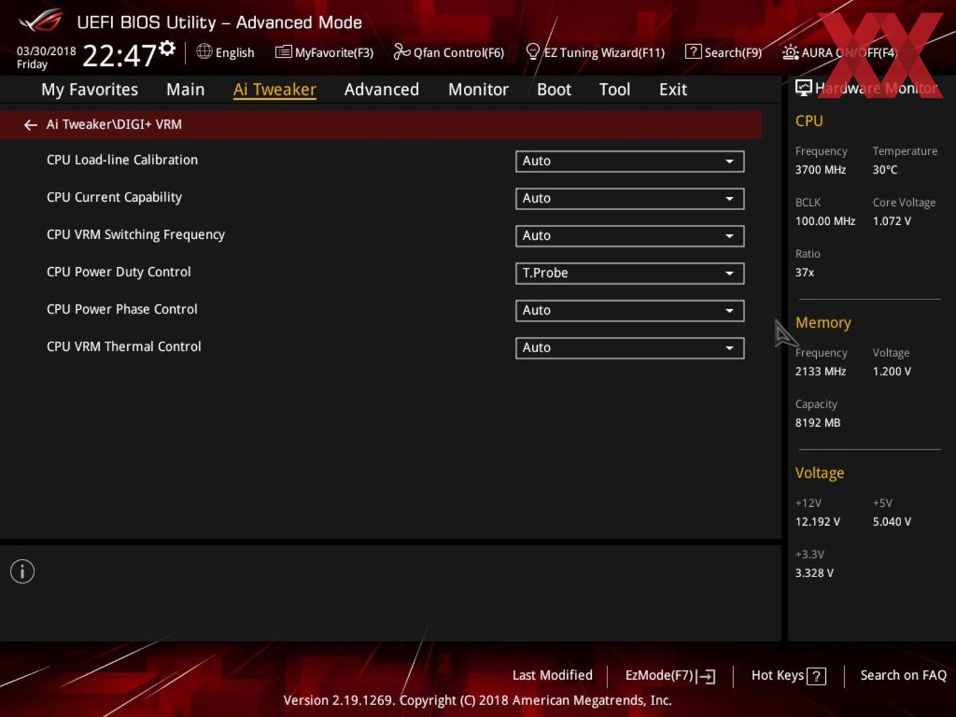Click +3.3V reading 3.328 V
The image size is (956, 717).
click(814, 574)
